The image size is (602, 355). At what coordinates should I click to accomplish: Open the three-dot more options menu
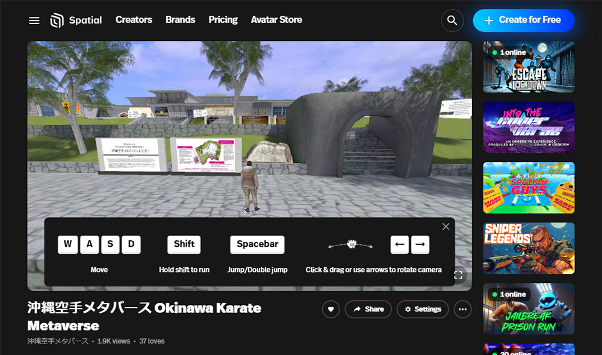462,309
